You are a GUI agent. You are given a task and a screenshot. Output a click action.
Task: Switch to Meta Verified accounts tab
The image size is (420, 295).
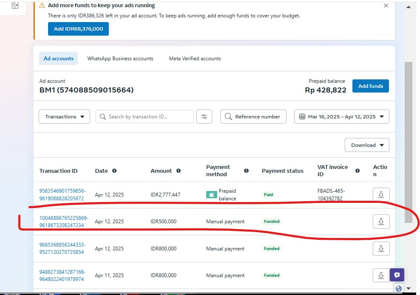click(195, 59)
